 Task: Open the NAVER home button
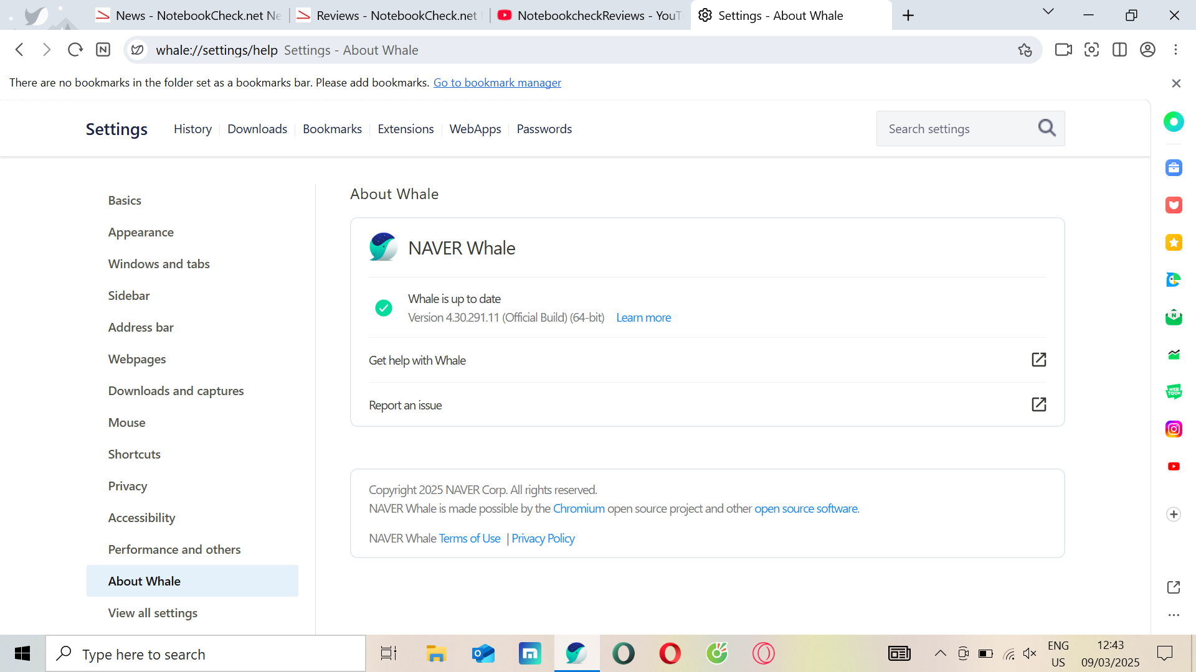[x=103, y=50]
